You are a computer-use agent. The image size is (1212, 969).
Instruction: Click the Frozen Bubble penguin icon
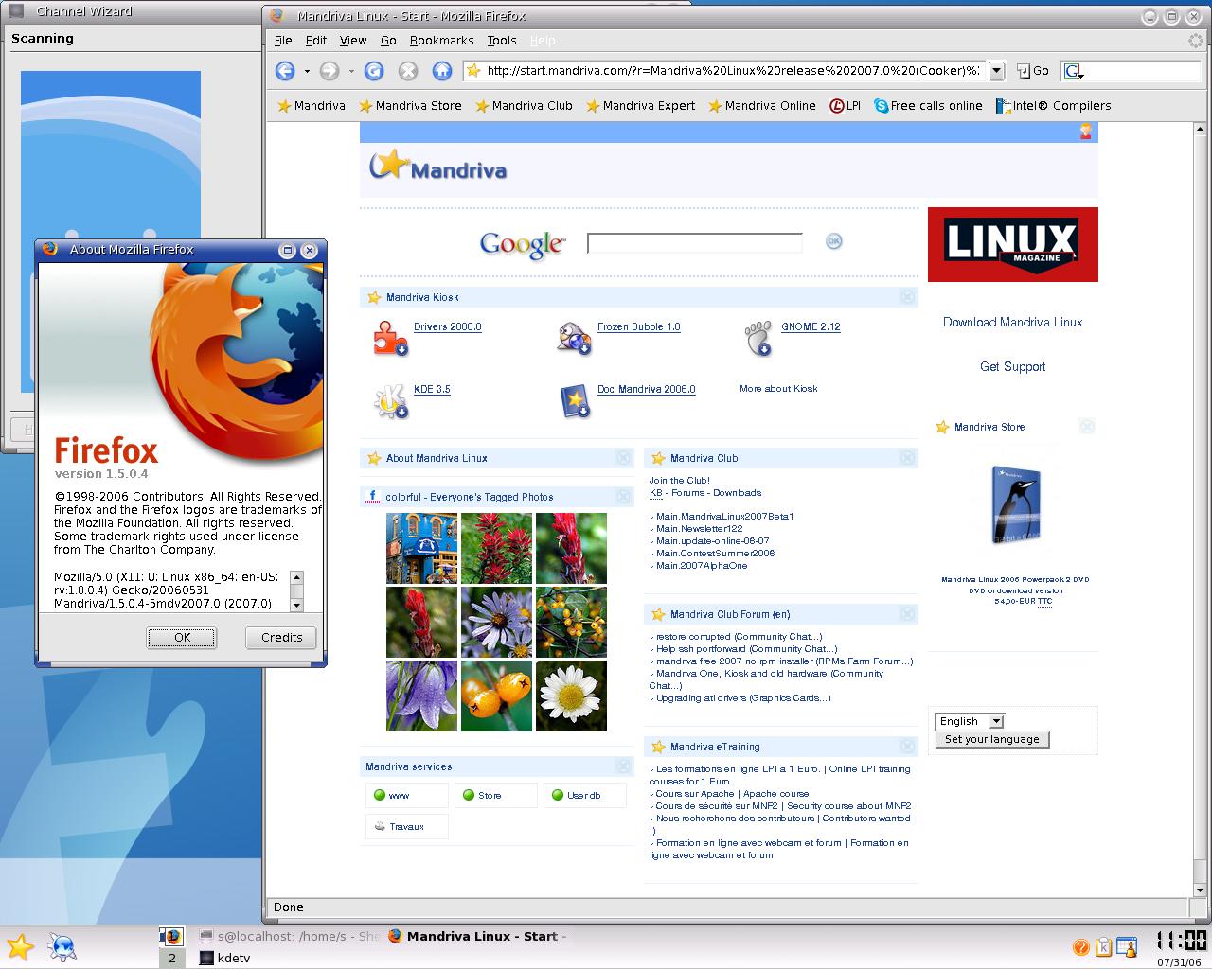[x=574, y=338]
